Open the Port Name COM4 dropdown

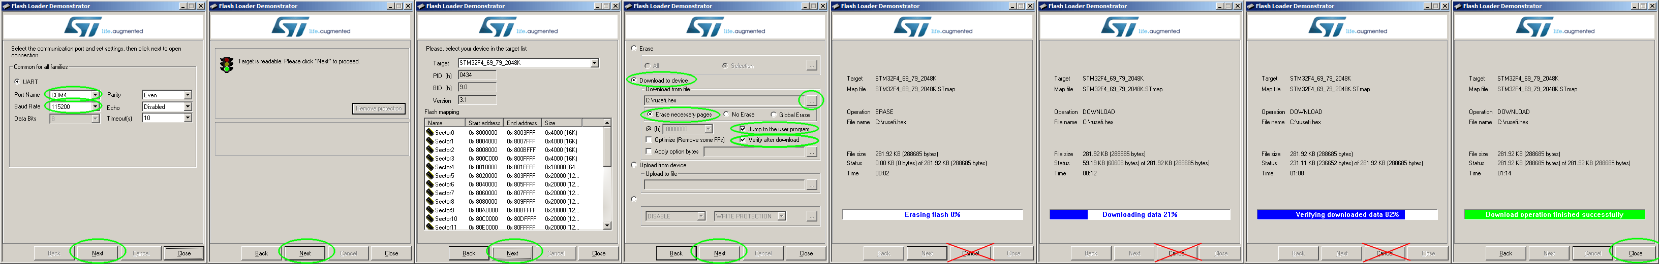95,94
